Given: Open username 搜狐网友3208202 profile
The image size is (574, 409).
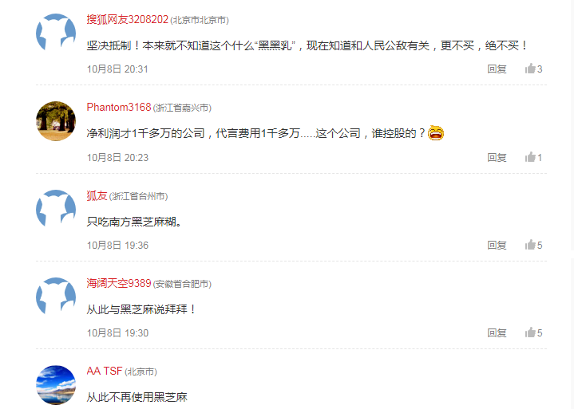Looking at the screenshot, I should [128, 19].
